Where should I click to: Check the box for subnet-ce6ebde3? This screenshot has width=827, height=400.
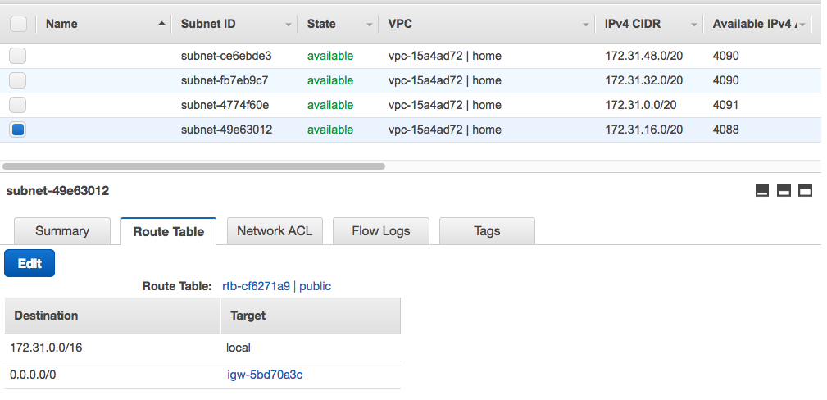coord(18,56)
